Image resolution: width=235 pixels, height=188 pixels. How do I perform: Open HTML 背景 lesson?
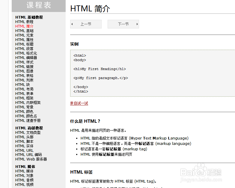[x=24, y=107]
